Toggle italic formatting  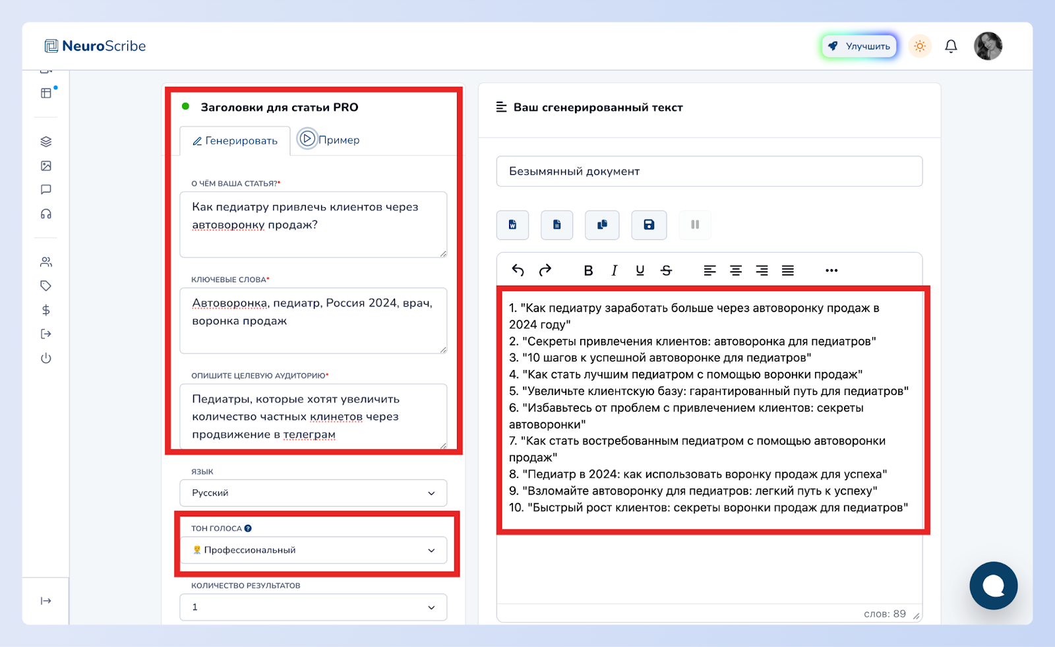(x=615, y=270)
